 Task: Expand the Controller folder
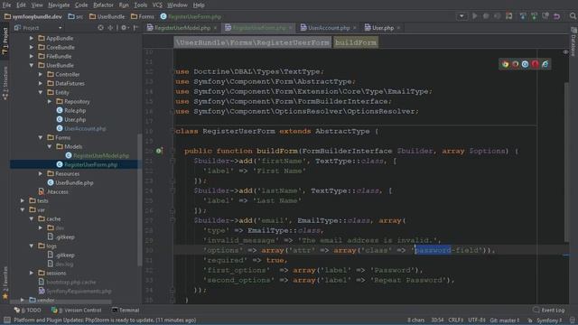click(41, 74)
